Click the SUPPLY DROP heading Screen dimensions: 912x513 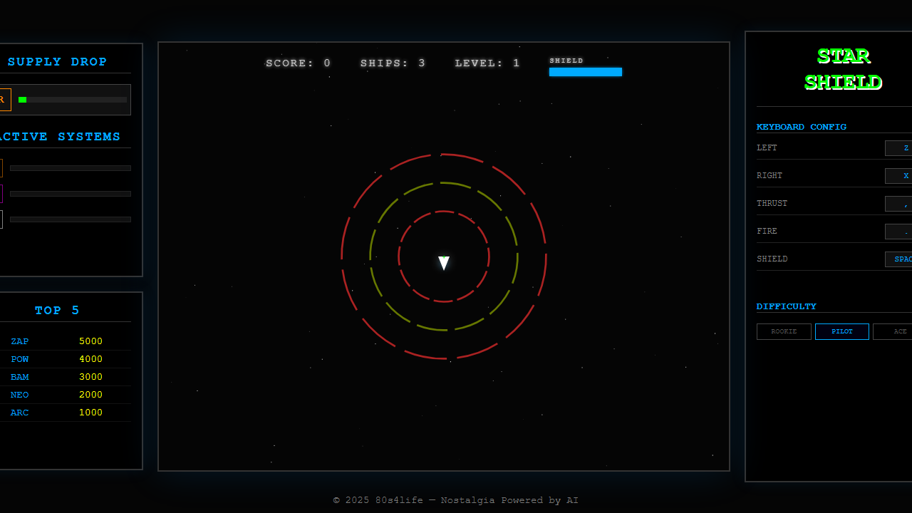point(58,62)
